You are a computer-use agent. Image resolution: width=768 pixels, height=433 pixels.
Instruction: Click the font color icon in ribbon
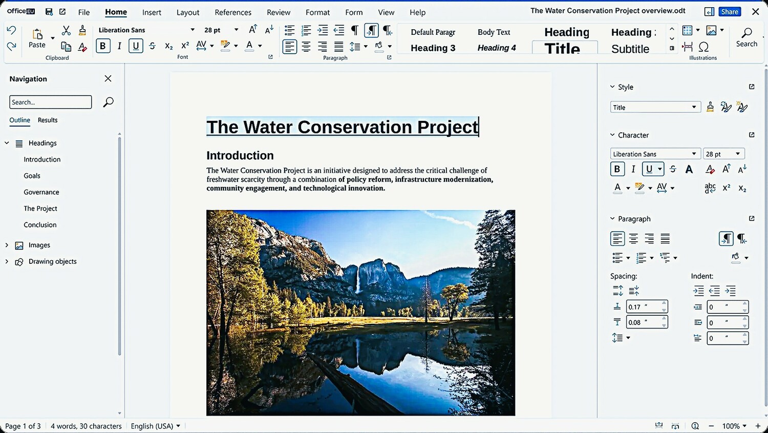click(249, 46)
